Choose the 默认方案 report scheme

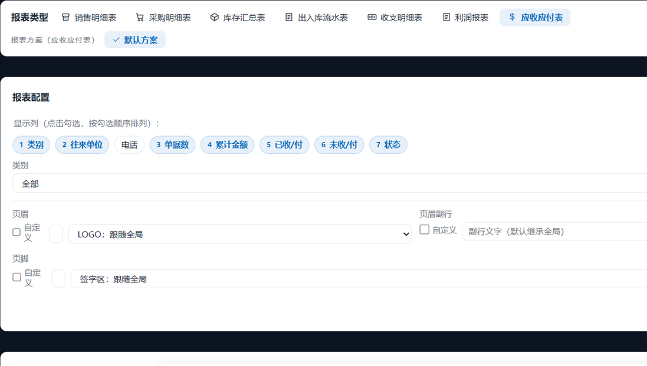point(135,40)
